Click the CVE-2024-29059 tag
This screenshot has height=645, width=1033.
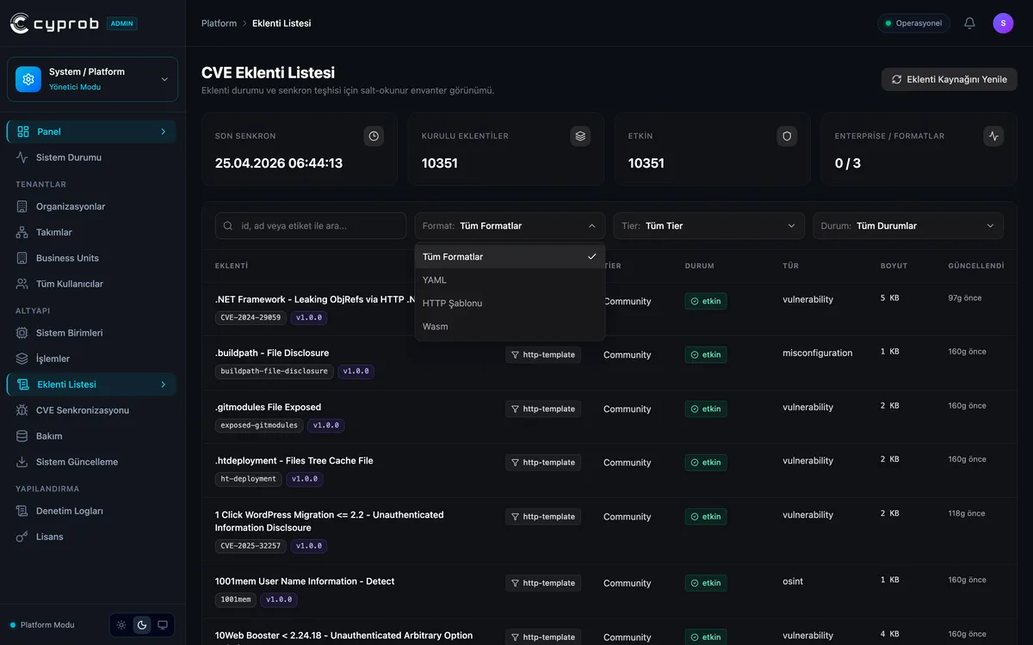(x=251, y=317)
